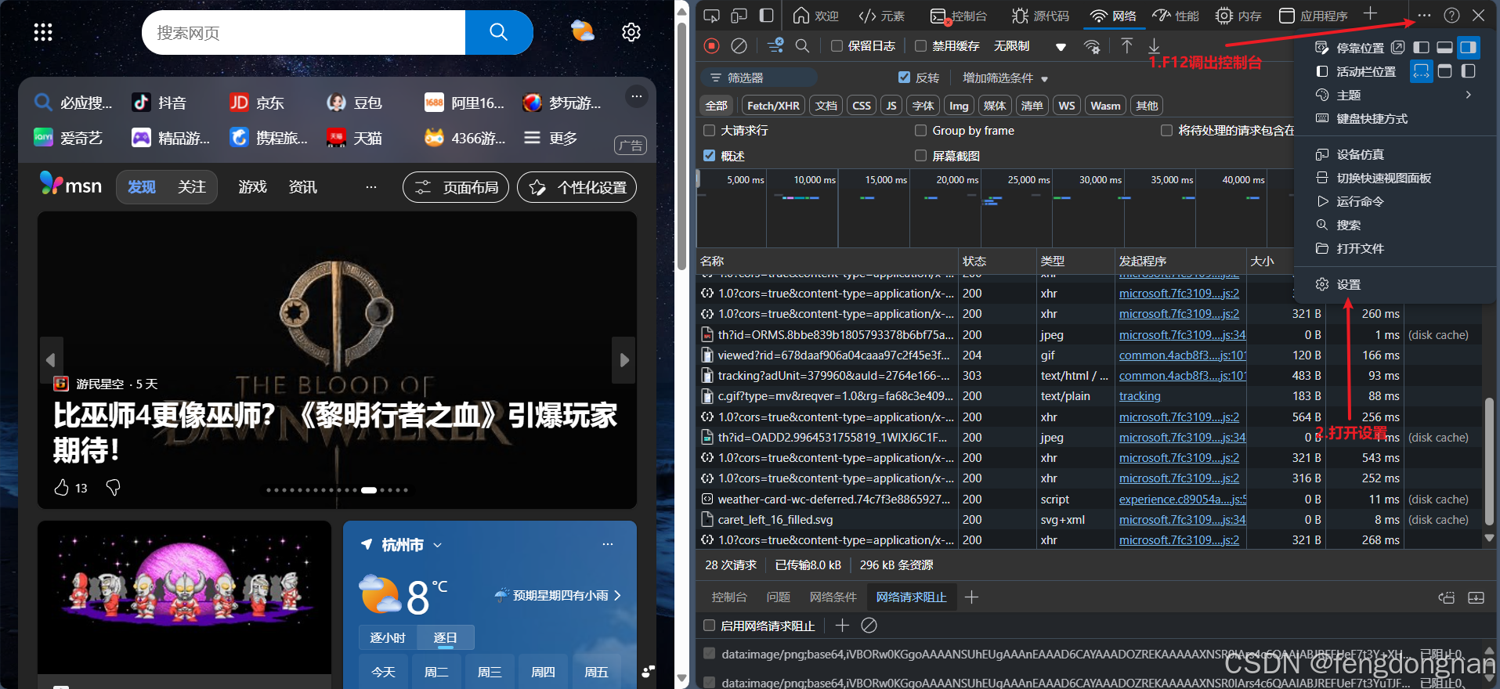Dock DevTools to the right side

coord(1468,48)
